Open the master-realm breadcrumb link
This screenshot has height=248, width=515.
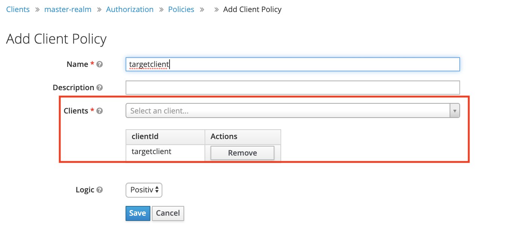pos(68,9)
